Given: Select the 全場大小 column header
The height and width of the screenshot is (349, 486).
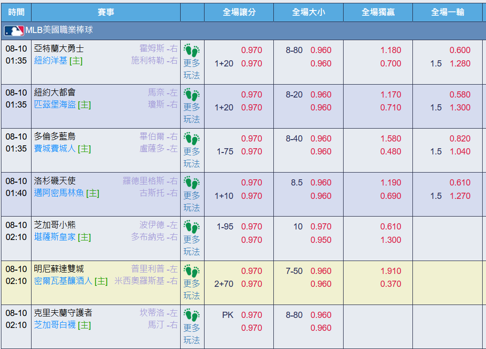Looking at the screenshot, I should coord(308,12).
